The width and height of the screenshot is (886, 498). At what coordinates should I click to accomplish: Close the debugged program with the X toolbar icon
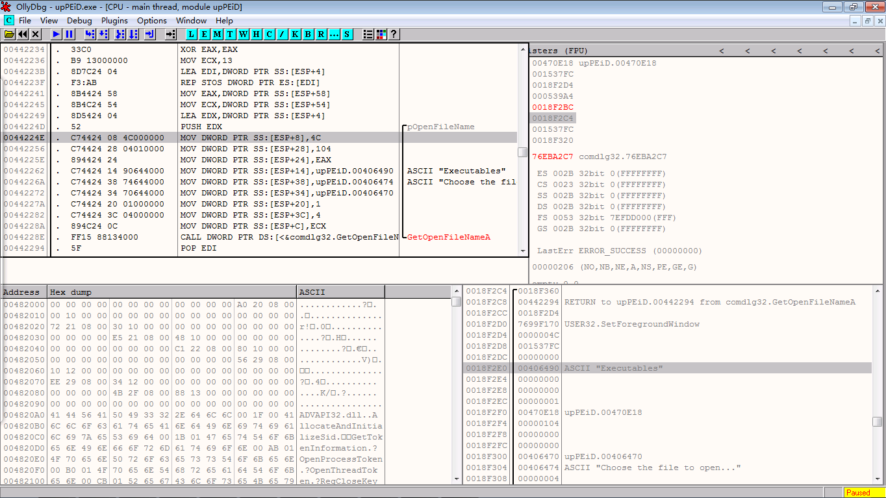coord(36,34)
